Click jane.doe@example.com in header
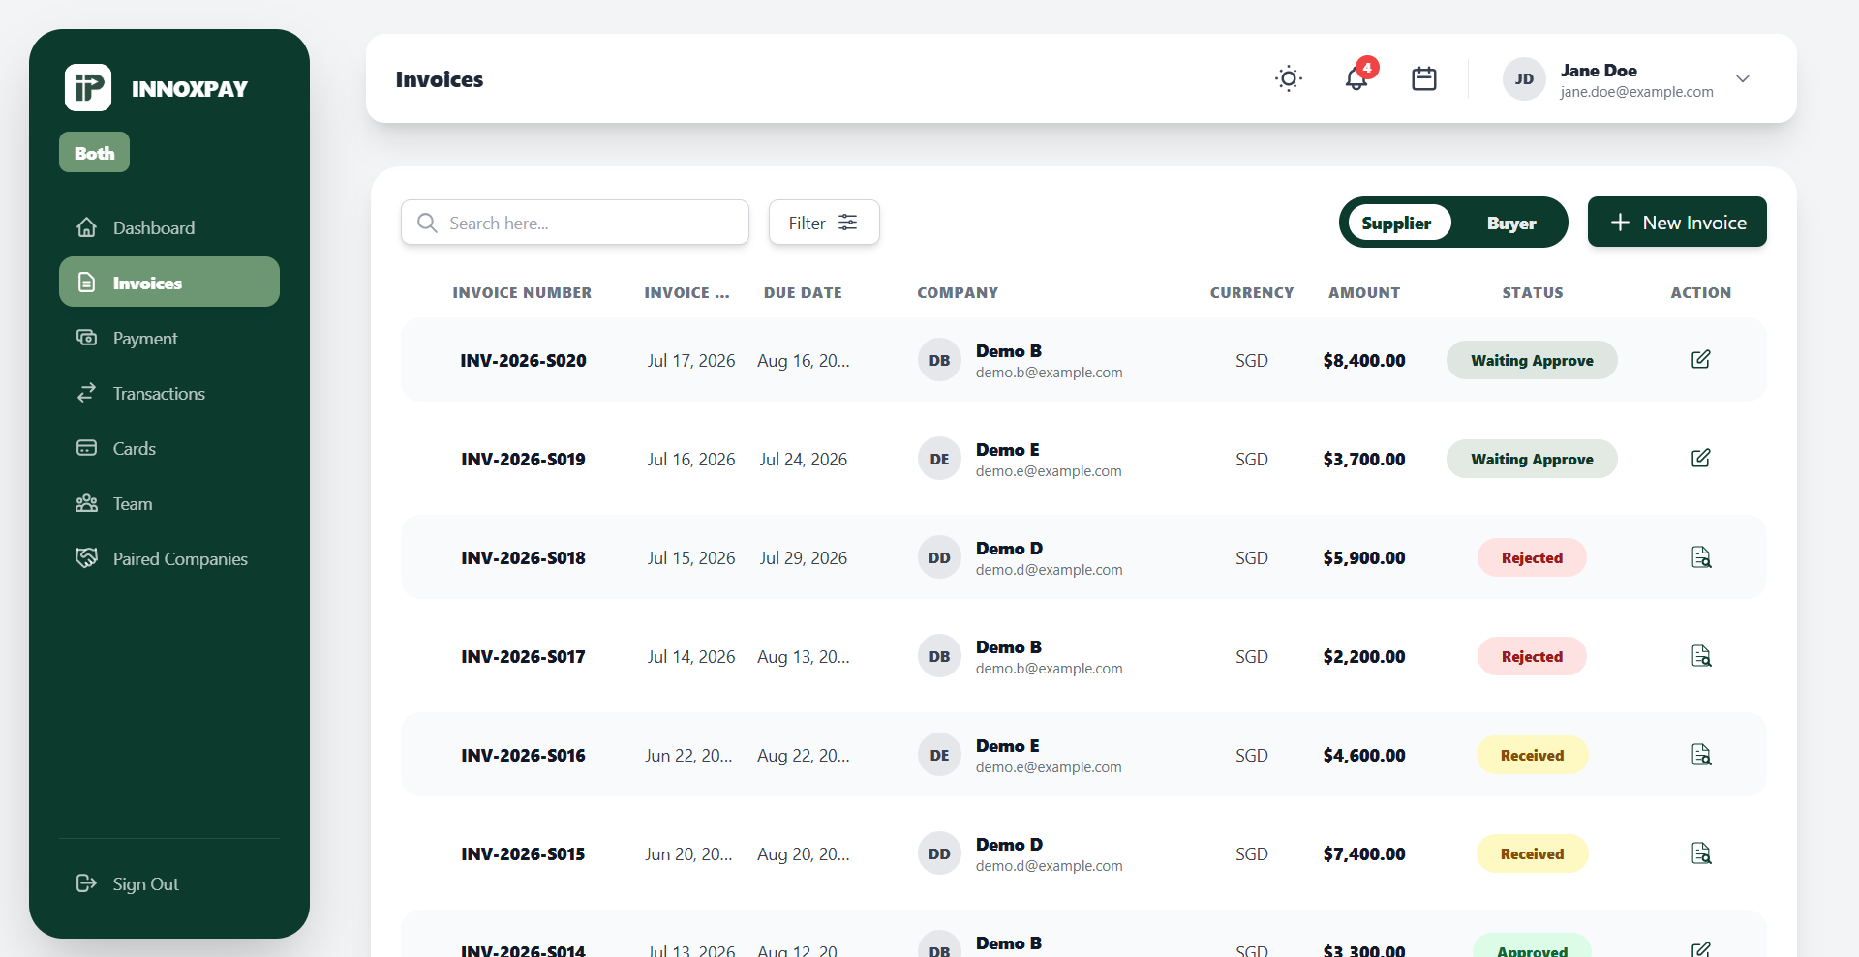The image size is (1859, 957). 1636,91
